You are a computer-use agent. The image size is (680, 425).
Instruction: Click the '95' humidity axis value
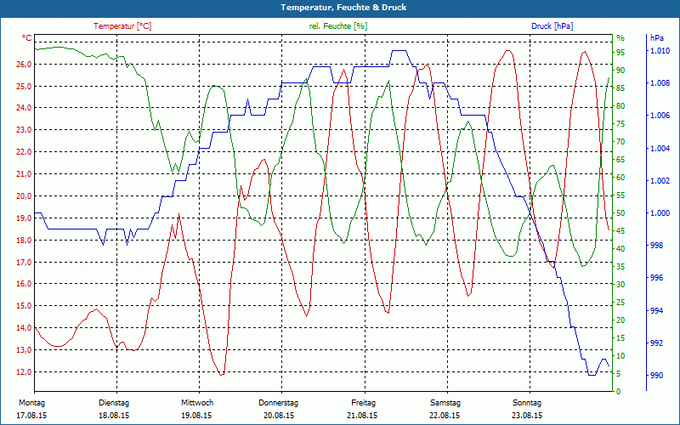[620, 53]
